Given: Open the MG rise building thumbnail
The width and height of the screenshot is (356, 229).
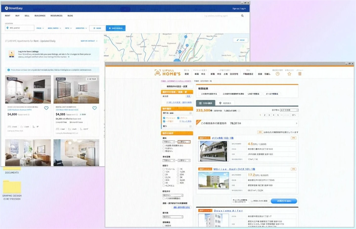Looking at the screenshot, I should click(214, 180).
